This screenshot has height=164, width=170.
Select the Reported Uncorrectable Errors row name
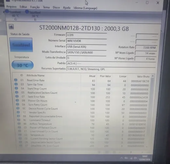coord(46,116)
